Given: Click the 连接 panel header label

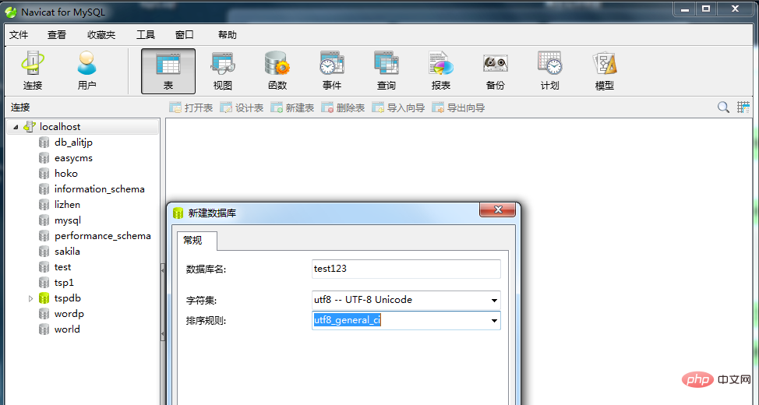Looking at the screenshot, I should tap(20, 107).
